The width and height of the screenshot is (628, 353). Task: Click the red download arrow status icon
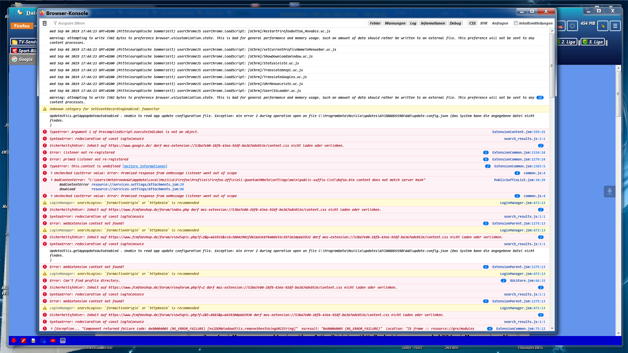click(x=13, y=341)
